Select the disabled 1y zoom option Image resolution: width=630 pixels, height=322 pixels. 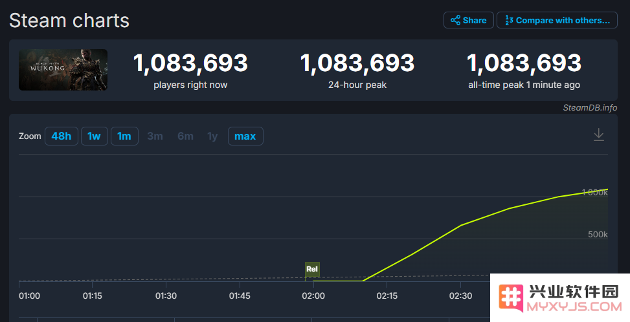212,136
